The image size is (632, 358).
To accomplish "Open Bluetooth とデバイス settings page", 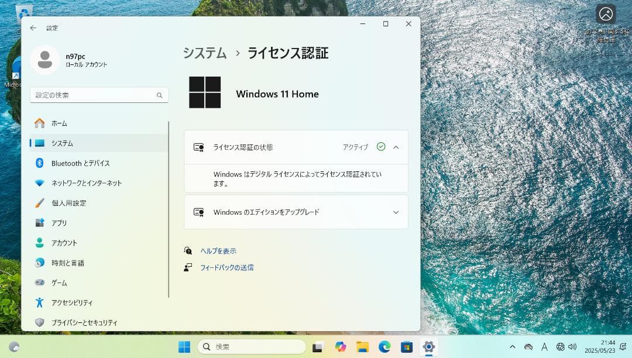I will (99, 163).
